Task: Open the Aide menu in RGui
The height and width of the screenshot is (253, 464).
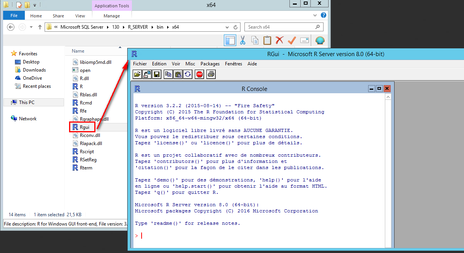Action: tap(252, 64)
